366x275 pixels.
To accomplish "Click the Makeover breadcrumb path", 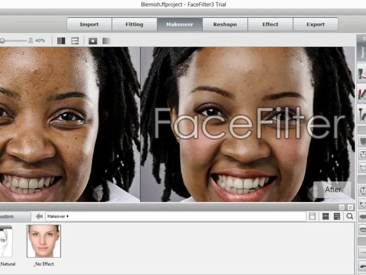I will [x=56, y=216].
